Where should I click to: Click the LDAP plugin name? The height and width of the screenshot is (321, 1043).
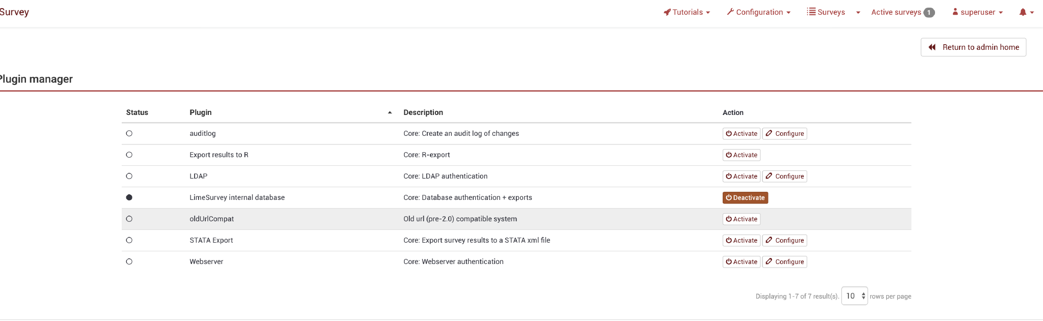point(199,176)
